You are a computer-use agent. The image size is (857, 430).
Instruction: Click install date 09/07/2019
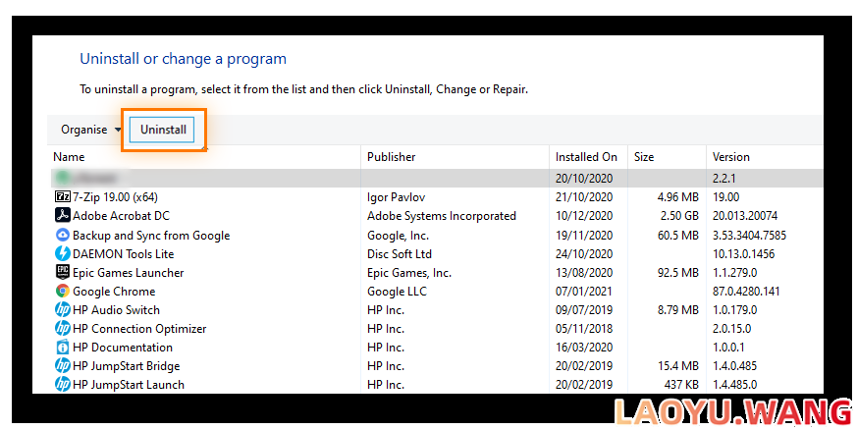tap(584, 310)
